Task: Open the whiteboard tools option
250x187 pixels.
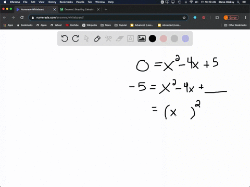Action: (x=108, y=38)
